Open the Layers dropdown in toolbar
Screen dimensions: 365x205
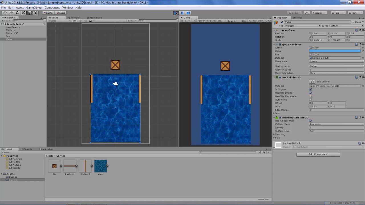(338, 13)
